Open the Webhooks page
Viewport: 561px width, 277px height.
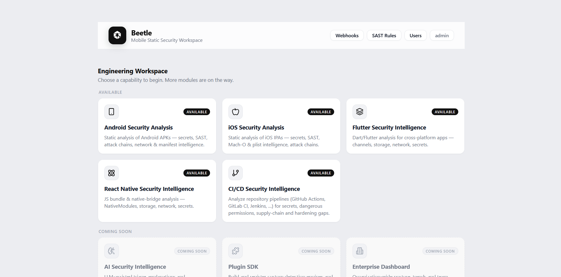347,35
